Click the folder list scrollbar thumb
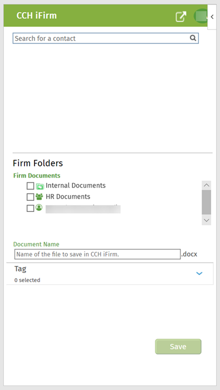 coord(206,202)
